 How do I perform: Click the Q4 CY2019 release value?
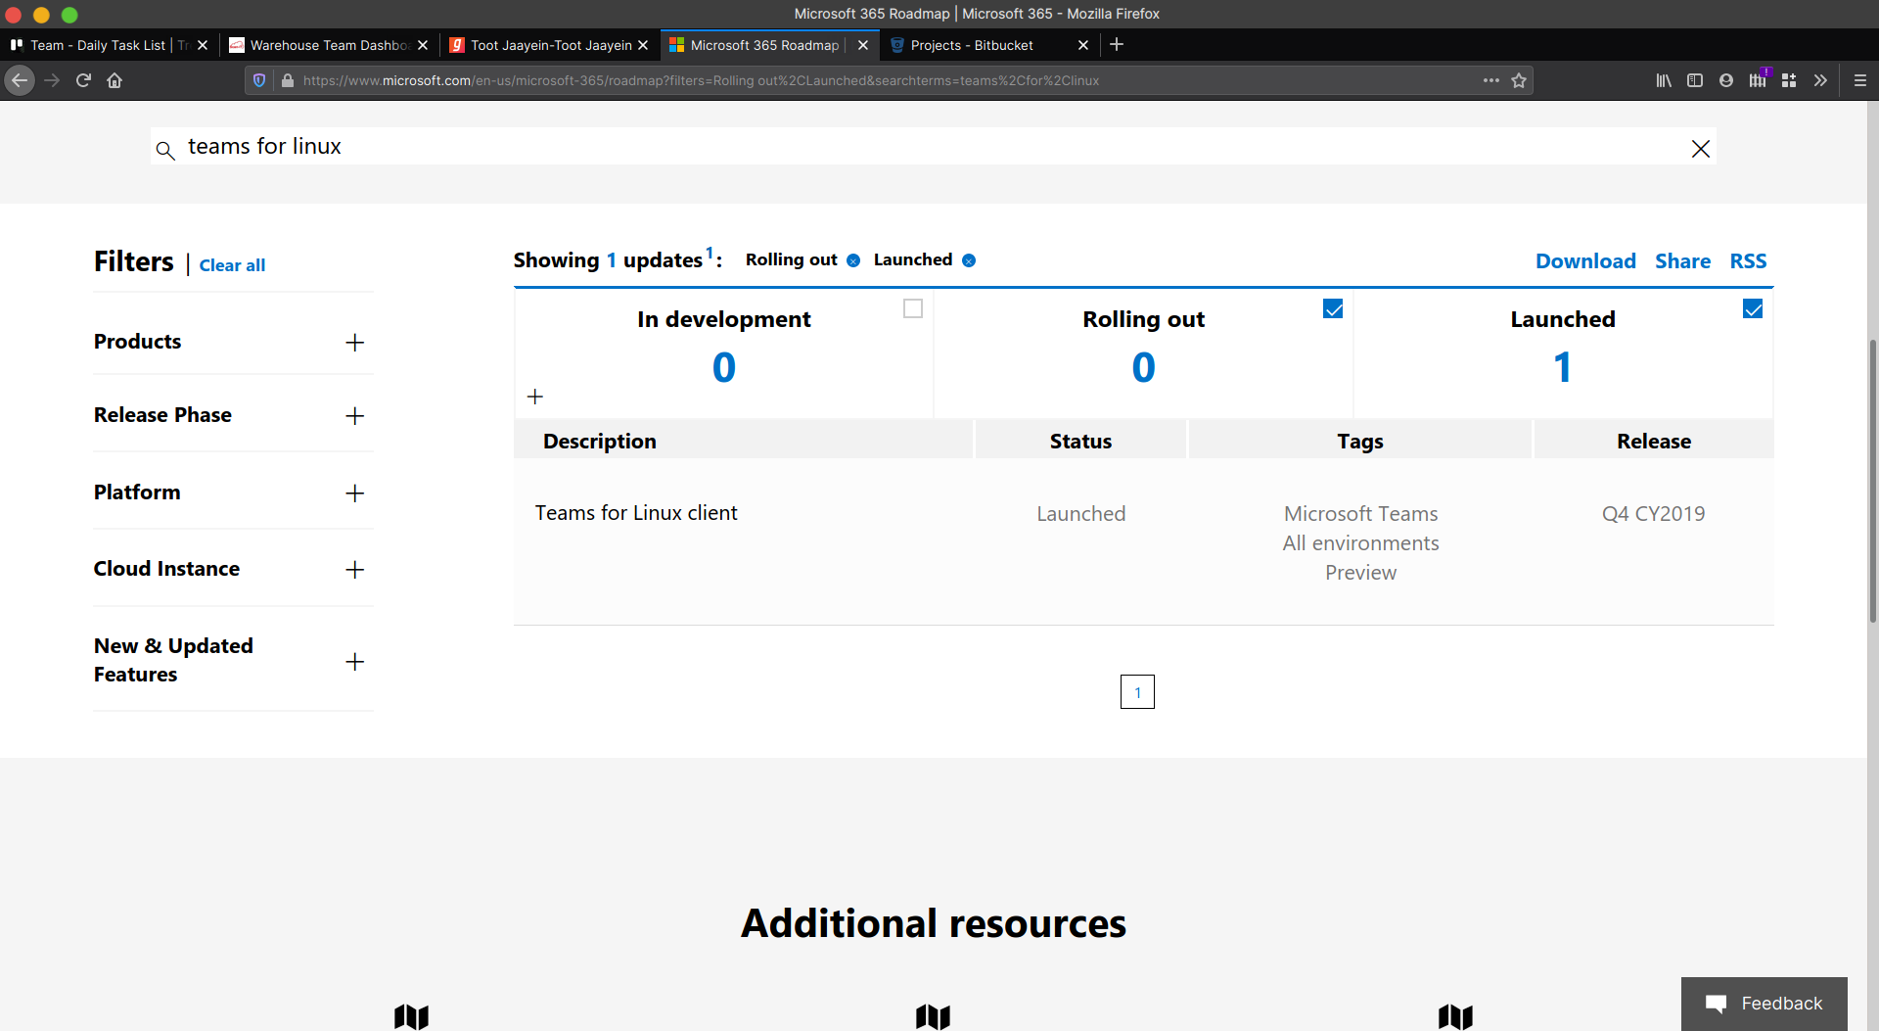1654,514
